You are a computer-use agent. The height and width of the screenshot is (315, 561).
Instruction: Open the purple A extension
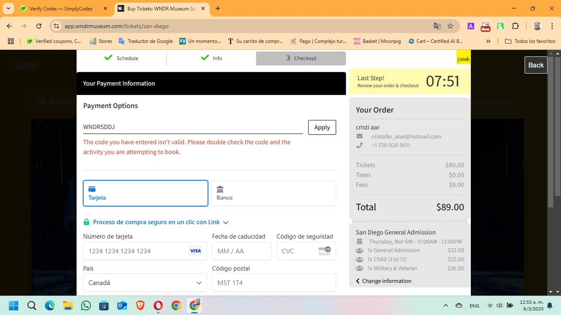coord(471,26)
